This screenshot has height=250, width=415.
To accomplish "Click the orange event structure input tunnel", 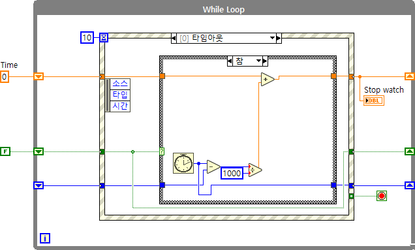I will click(x=102, y=77).
